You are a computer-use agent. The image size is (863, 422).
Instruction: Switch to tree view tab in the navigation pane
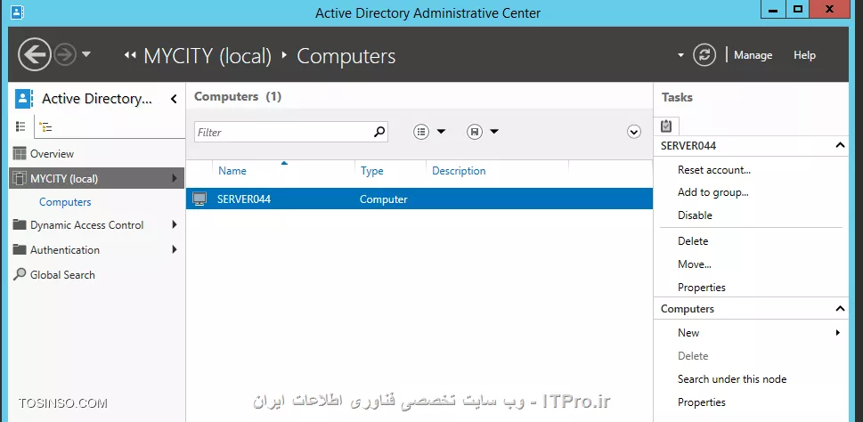[x=46, y=127]
